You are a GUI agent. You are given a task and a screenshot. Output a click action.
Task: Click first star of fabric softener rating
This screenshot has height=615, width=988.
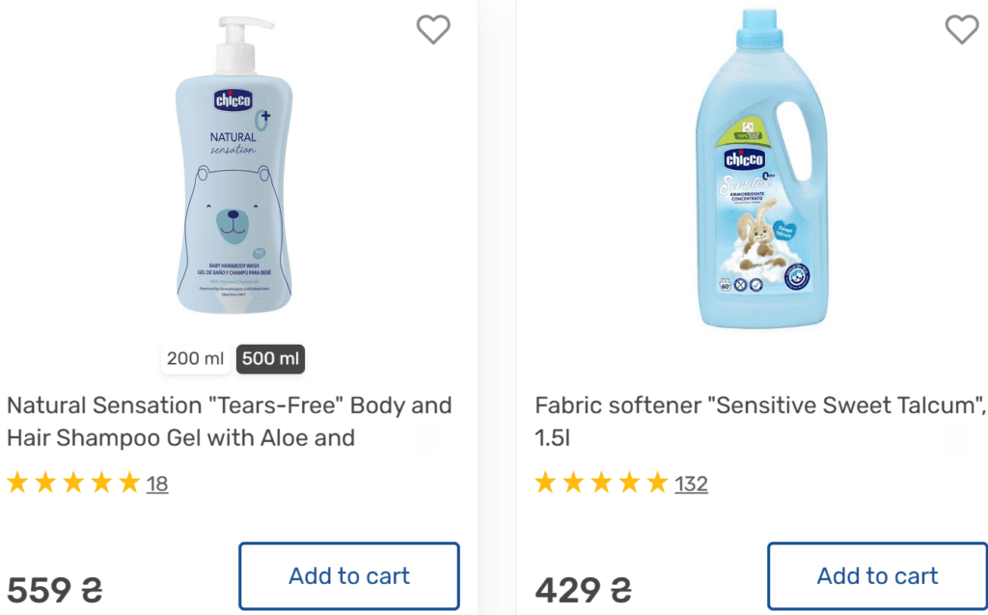coord(546,483)
